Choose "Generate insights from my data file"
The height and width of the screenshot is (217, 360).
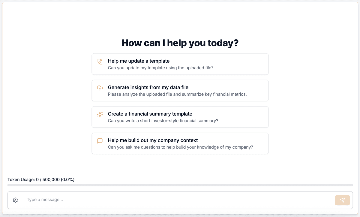pyautogui.click(x=148, y=87)
